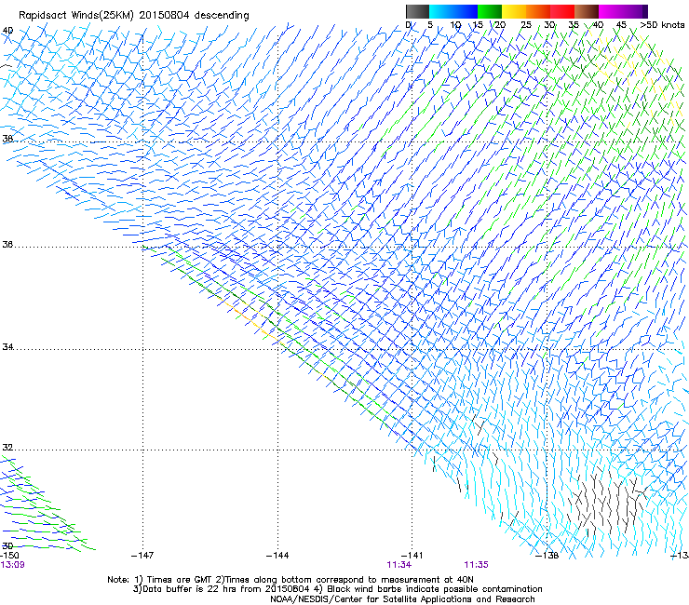Click the gray 0-5 knots color bar segment
The height and width of the screenshot is (605, 689).
click(x=417, y=11)
